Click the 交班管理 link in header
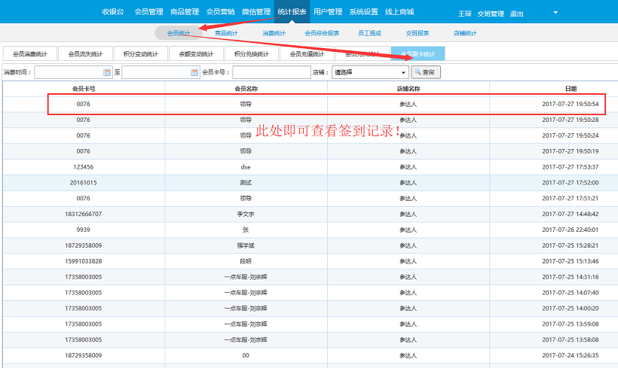This screenshot has height=368, width=618. 491,14
